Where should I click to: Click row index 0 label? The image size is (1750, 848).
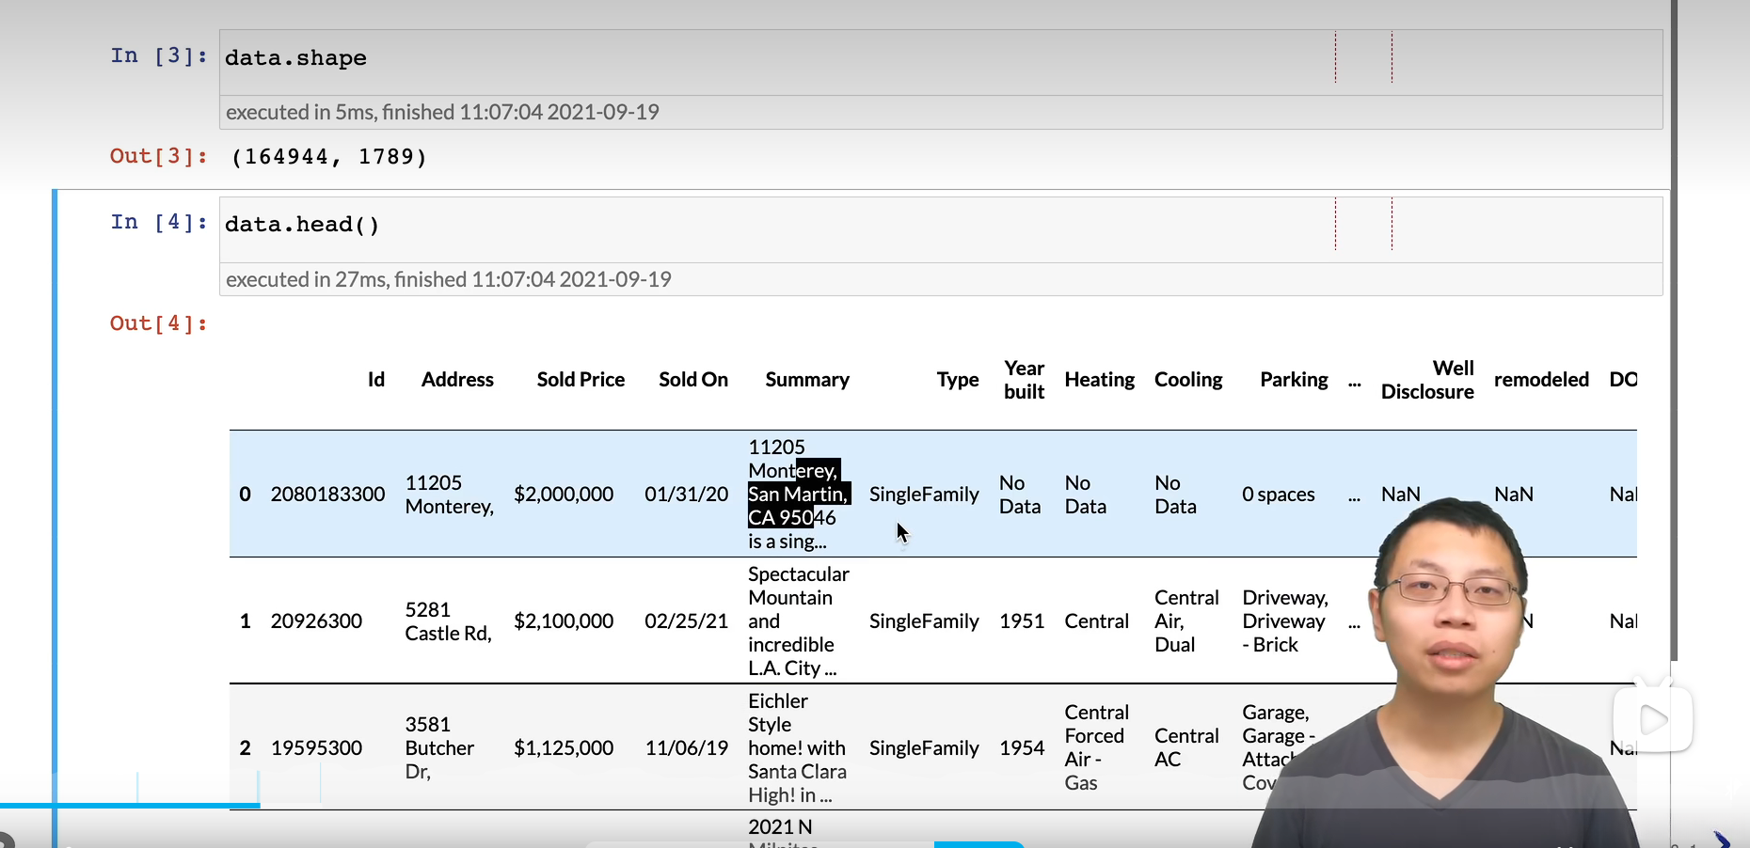click(x=245, y=495)
